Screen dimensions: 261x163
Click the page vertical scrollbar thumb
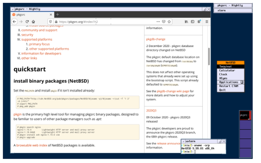coord(209,57)
